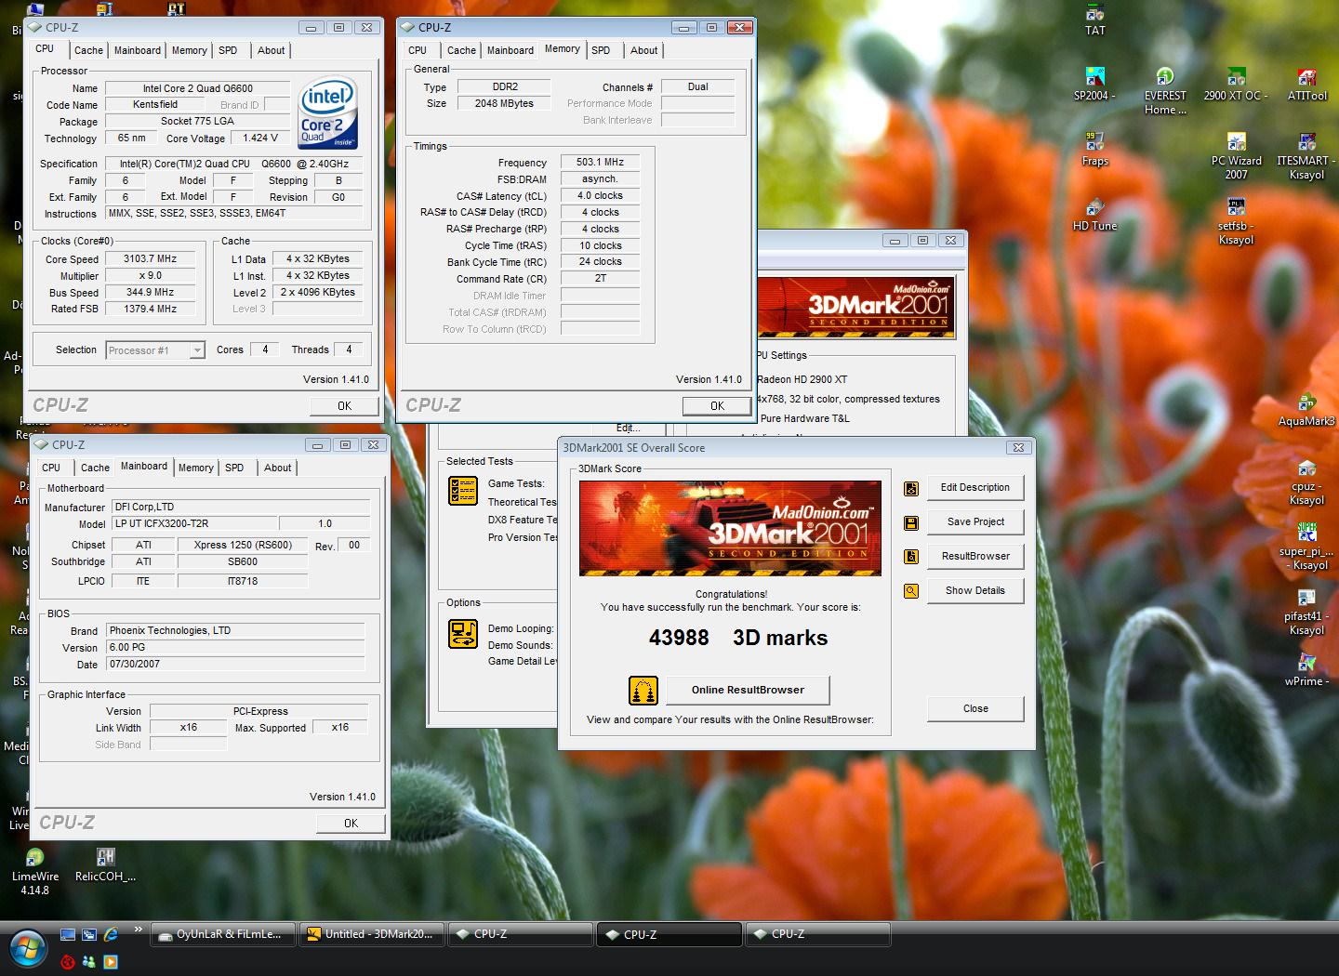
Task: Click the Core Speed value field
Action: point(150,259)
